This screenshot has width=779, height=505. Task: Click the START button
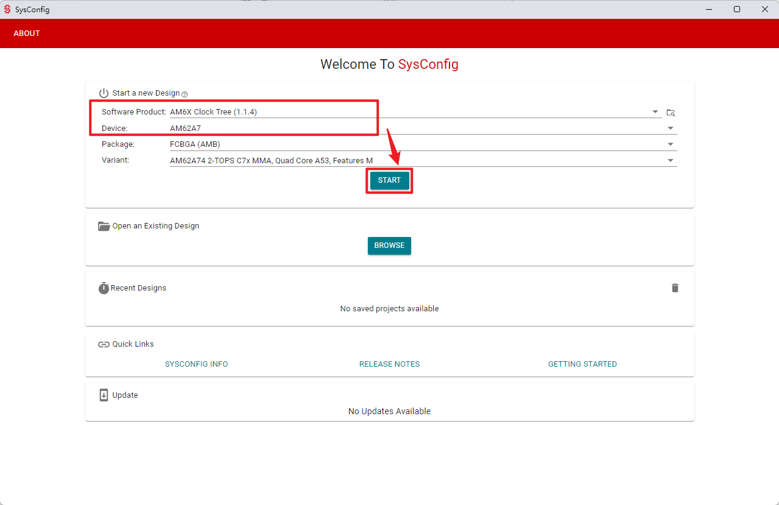click(389, 180)
